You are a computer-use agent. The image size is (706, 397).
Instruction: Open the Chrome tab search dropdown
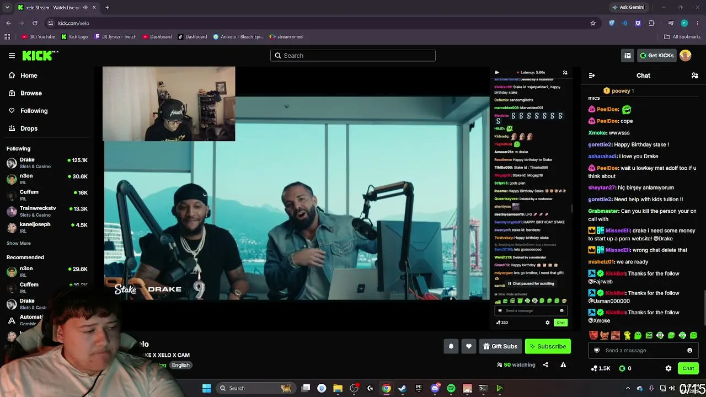pos(7,8)
